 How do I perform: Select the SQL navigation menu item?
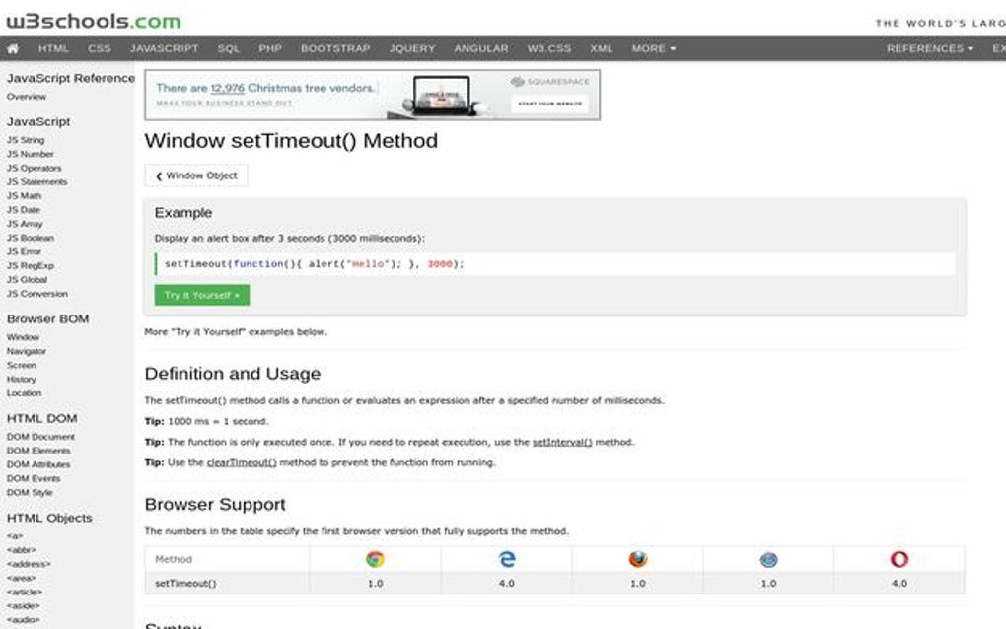coord(228,47)
